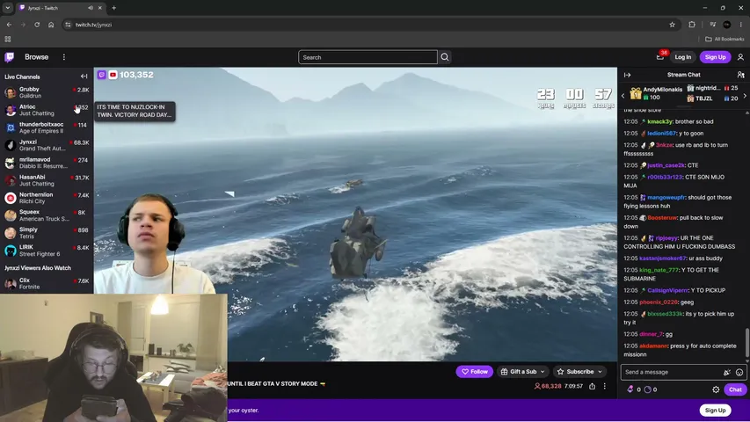The image size is (750, 422).
Task: Open browser home page icon
Action: point(51,25)
